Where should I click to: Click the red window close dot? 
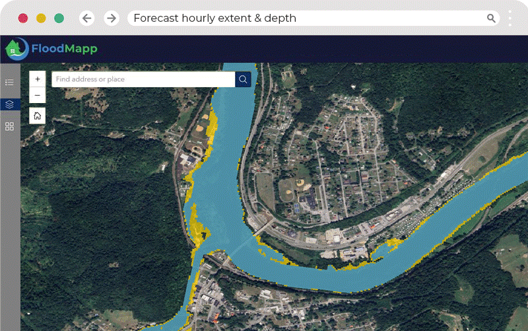(x=23, y=18)
